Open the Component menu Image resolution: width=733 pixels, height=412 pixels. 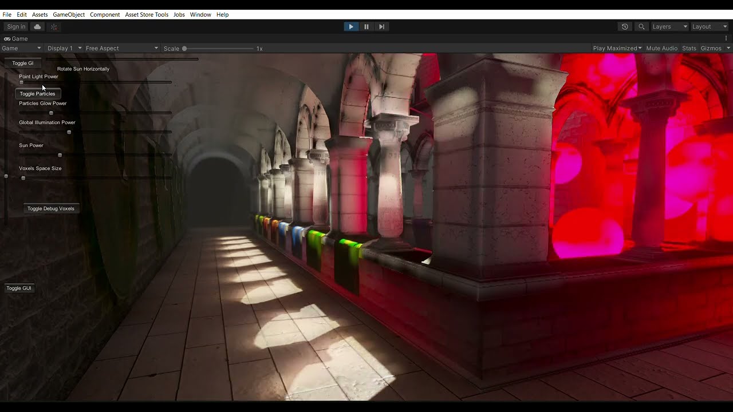tap(105, 14)
